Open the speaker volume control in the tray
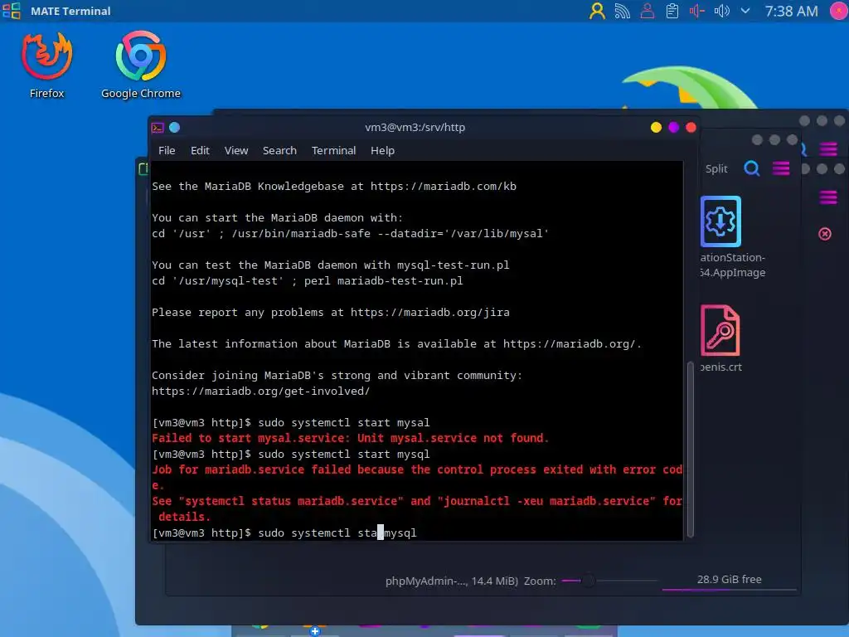 click(722, 11)
